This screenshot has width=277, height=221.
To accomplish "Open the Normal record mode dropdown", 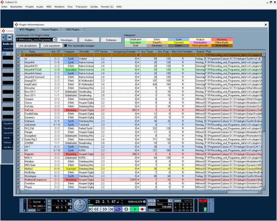I will (44, 202).
